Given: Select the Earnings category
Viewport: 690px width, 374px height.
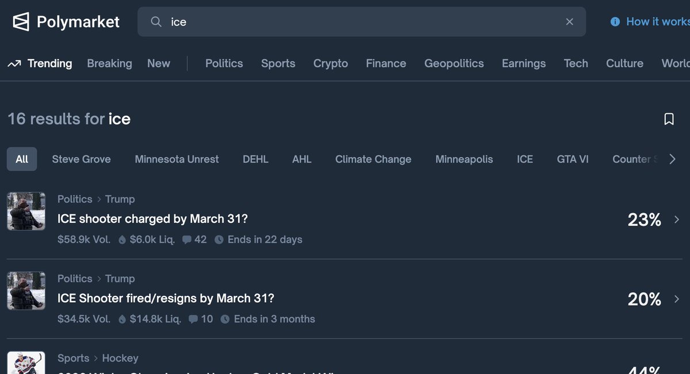Looking at the screenshot, I should [x=524, y=64].
